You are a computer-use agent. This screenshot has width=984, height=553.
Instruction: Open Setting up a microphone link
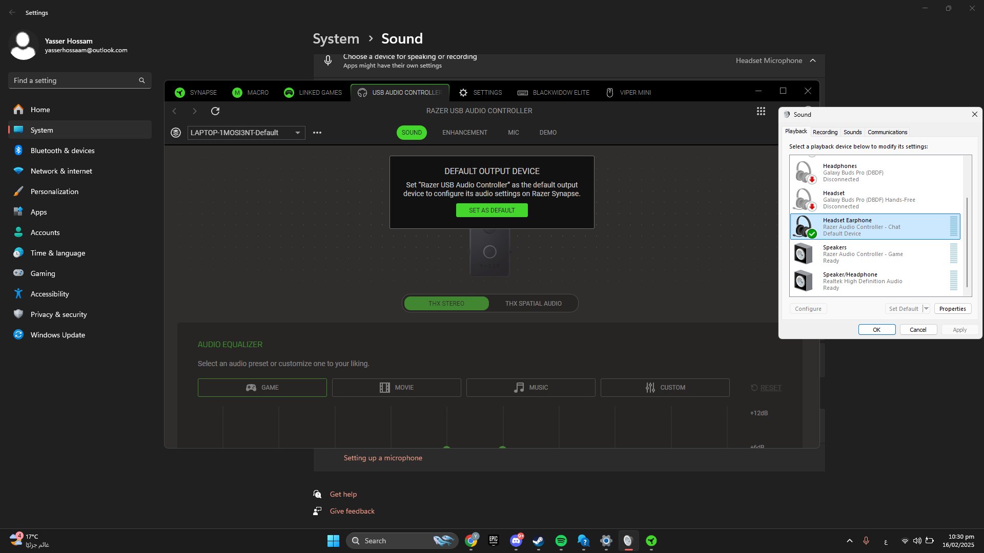pos(383,458)
